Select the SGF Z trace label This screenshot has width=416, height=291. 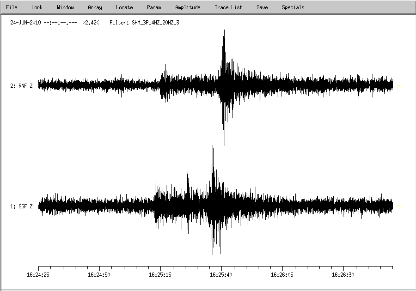point(21,206)
